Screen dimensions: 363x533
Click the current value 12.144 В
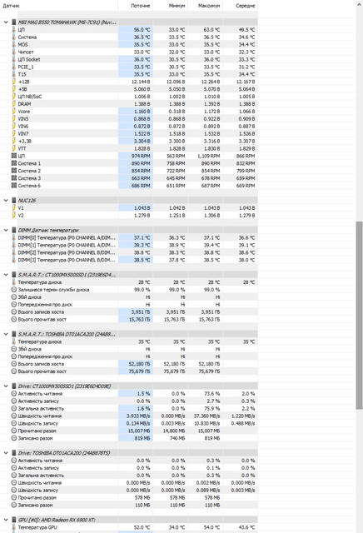click(x=141, y=82)
